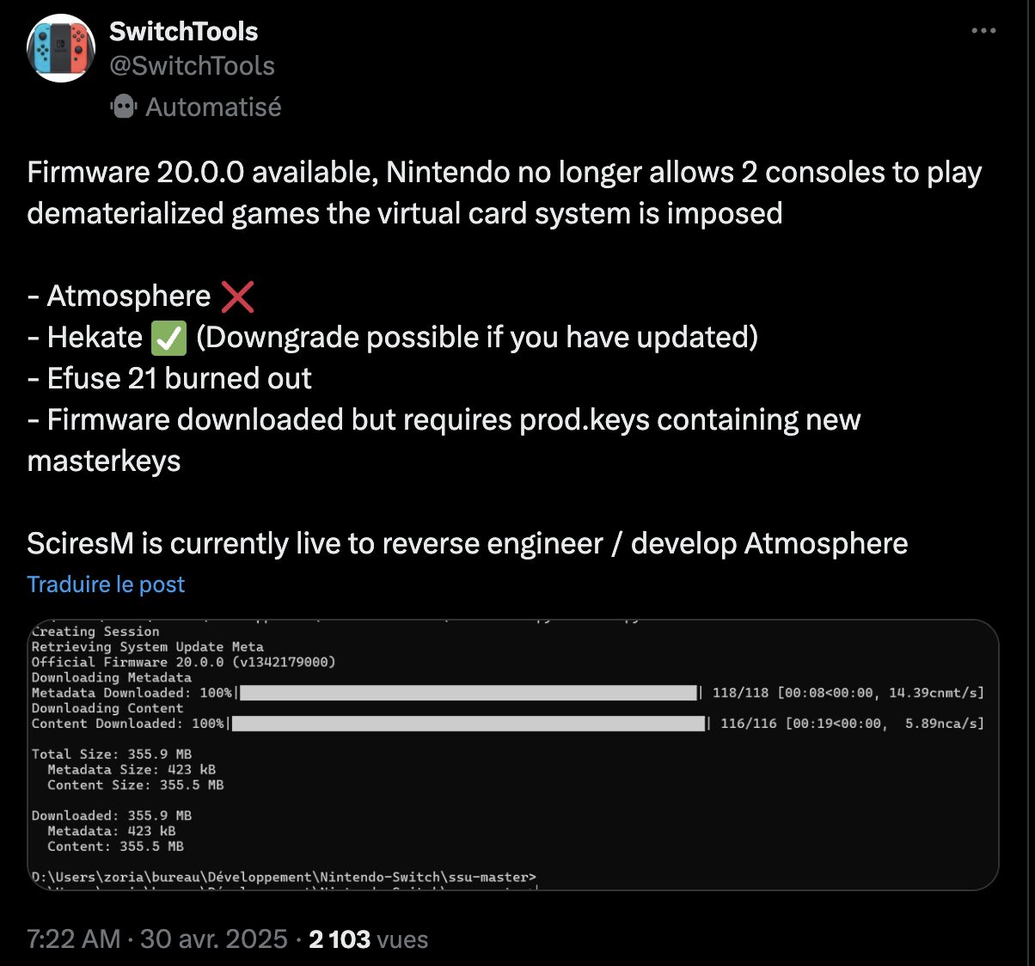Click the @SwitchTools handle

pos(192,66)
